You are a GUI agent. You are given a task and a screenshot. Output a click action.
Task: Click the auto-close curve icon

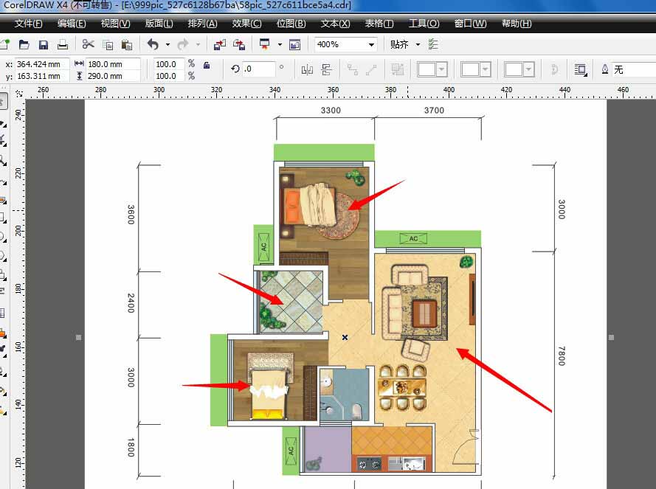555,69
